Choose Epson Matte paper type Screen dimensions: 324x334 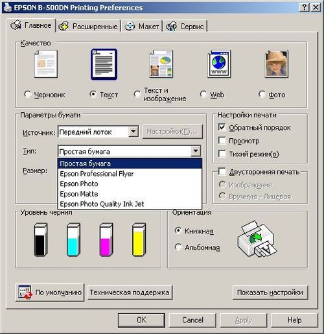130,194
